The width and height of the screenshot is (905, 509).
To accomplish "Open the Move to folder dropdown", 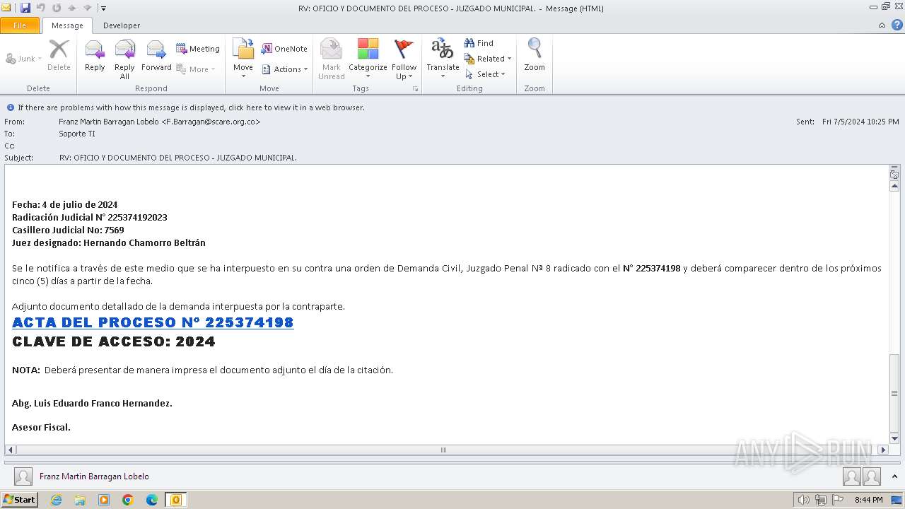I will point(243,59).
